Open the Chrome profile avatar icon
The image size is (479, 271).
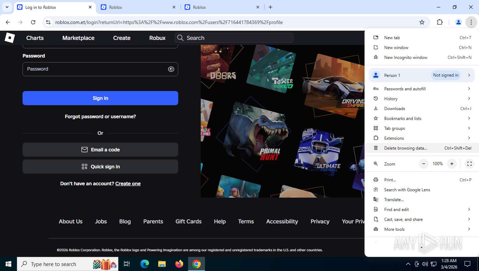[x=458, y=22]
